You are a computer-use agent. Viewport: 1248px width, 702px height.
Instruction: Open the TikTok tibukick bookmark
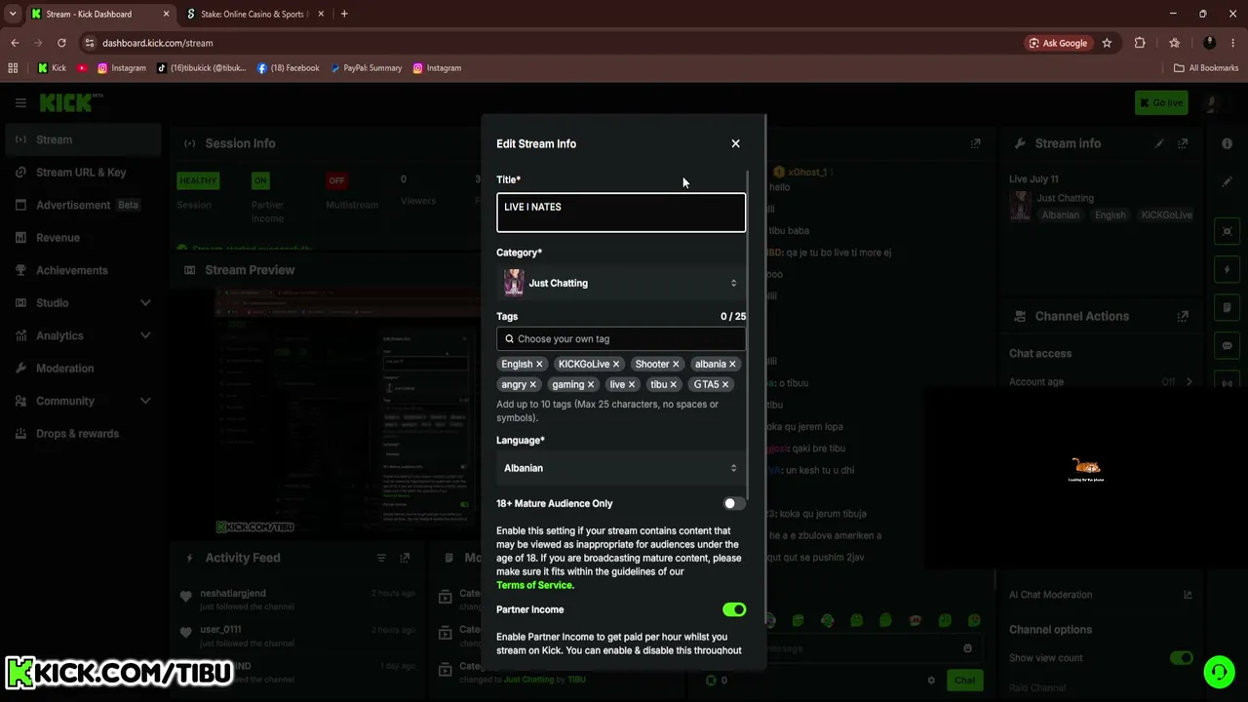[202, 68]
